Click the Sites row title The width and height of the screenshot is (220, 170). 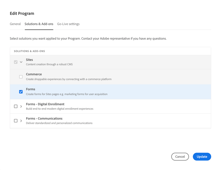(x=29, y=60)
